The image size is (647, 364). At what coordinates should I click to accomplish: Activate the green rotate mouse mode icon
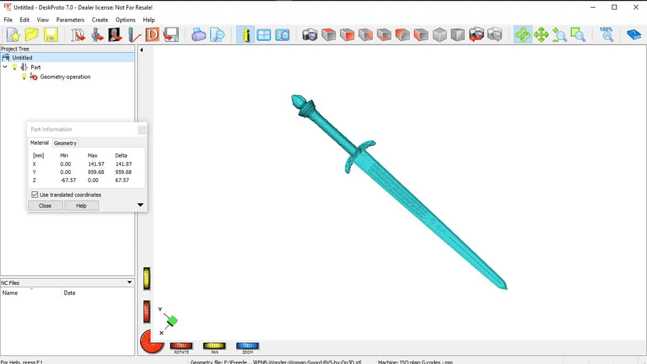522,35
